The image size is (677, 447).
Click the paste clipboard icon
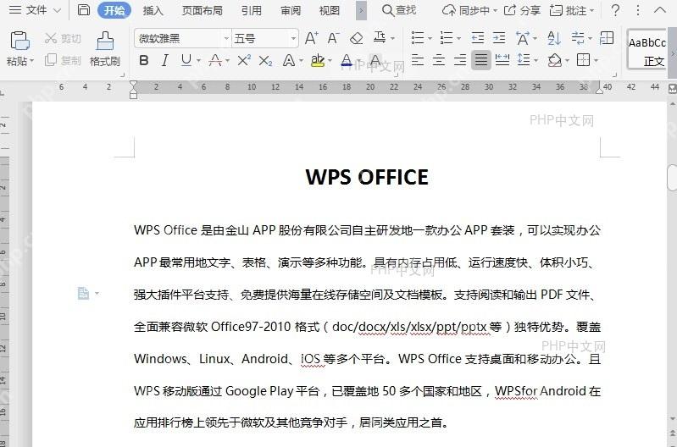pyautogui.click(x=19, y=41)
